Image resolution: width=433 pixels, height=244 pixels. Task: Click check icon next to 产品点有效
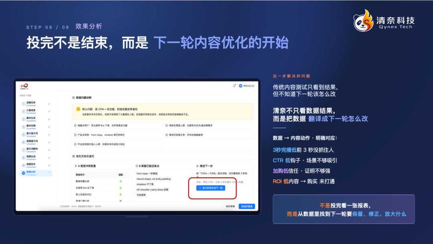point(75,135)
